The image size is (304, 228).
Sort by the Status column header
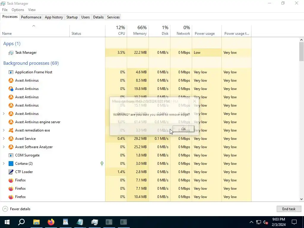pos(88,31)
